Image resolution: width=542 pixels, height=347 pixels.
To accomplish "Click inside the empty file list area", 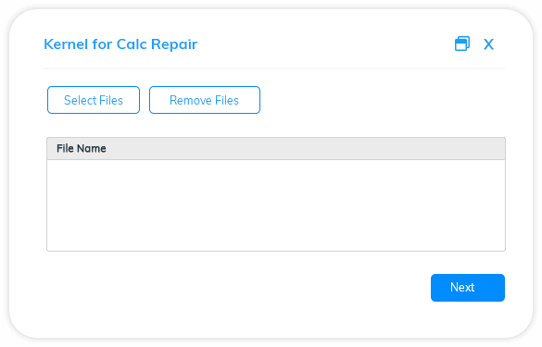I will 276,205.
